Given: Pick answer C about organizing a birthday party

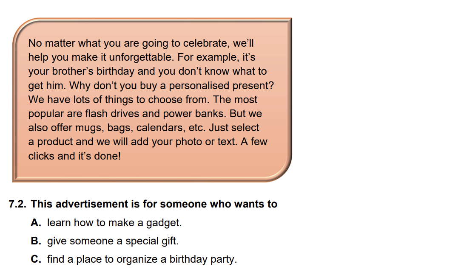Looking at the screenshot, I should [x=142, y=259].
